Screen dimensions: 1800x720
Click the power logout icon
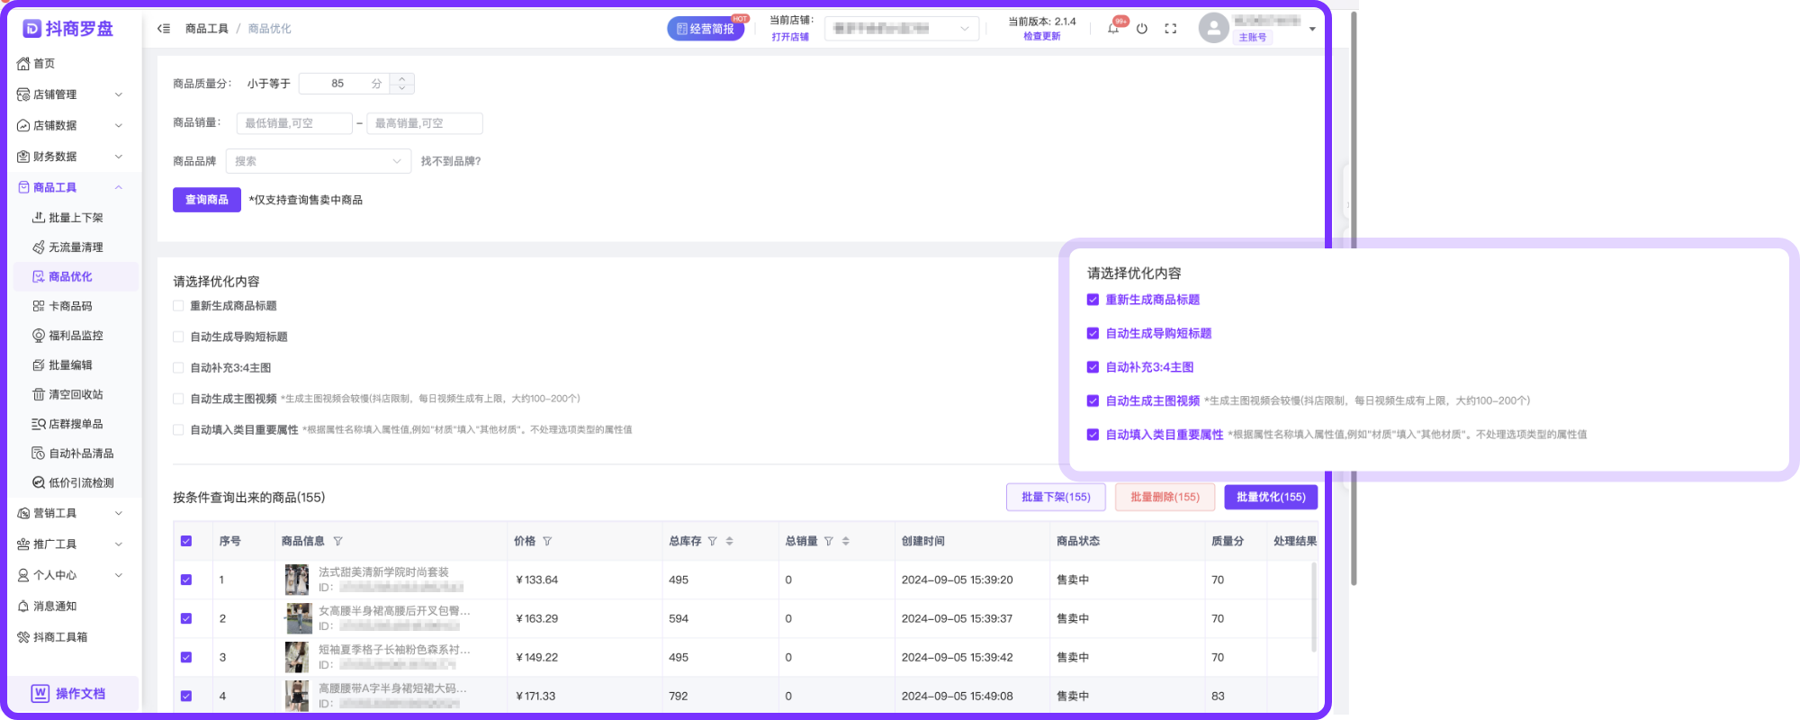pyautogui.click(x=1142, y=29)
